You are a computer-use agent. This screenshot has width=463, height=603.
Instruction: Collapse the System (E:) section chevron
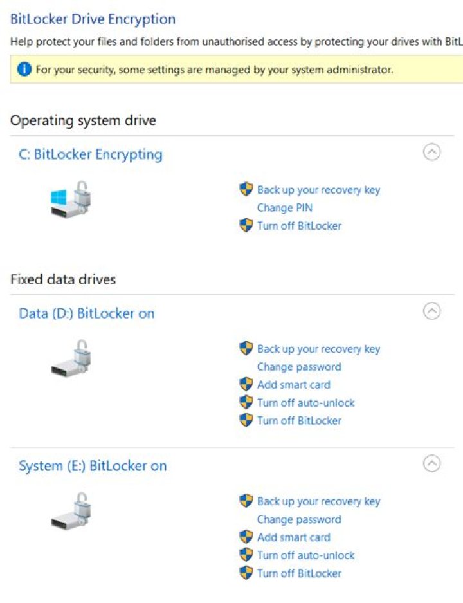click(432, 463)
